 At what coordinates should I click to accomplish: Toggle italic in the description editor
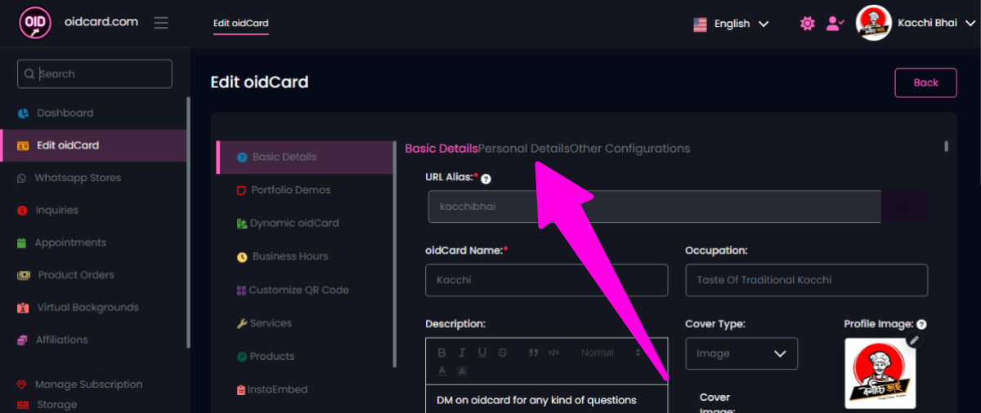tap(462, 353)
